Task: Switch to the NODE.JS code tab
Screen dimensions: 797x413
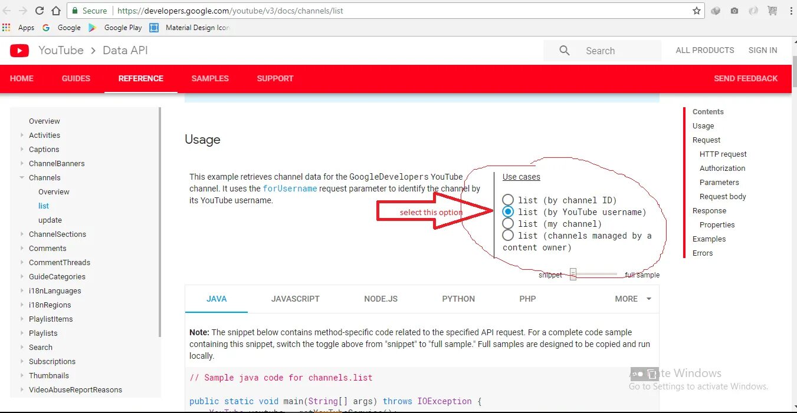Action: click(381, 299)
